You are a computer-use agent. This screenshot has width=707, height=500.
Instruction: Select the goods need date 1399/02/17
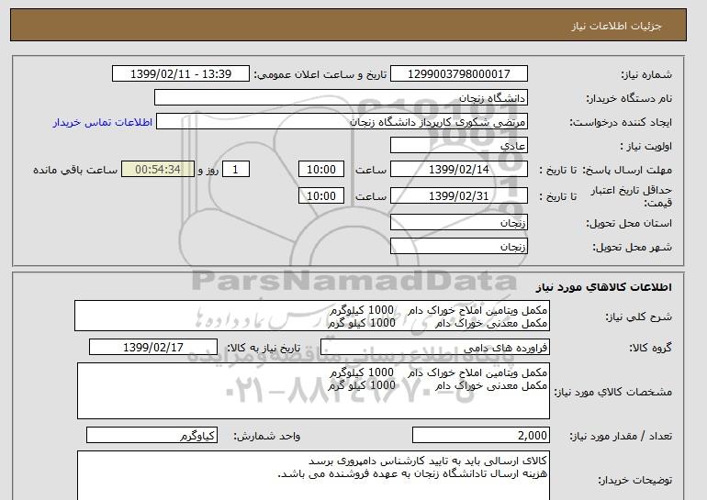[x=153, y=348]
